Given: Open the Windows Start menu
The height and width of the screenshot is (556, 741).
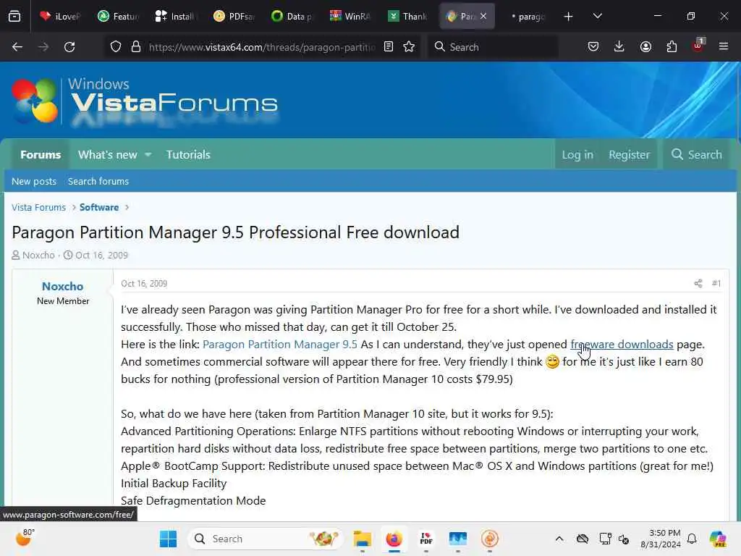Looking at the screenshot, I should [x=168, y=539].
